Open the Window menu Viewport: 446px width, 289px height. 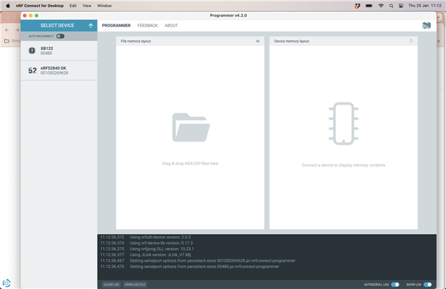click(x=105, y=6)
